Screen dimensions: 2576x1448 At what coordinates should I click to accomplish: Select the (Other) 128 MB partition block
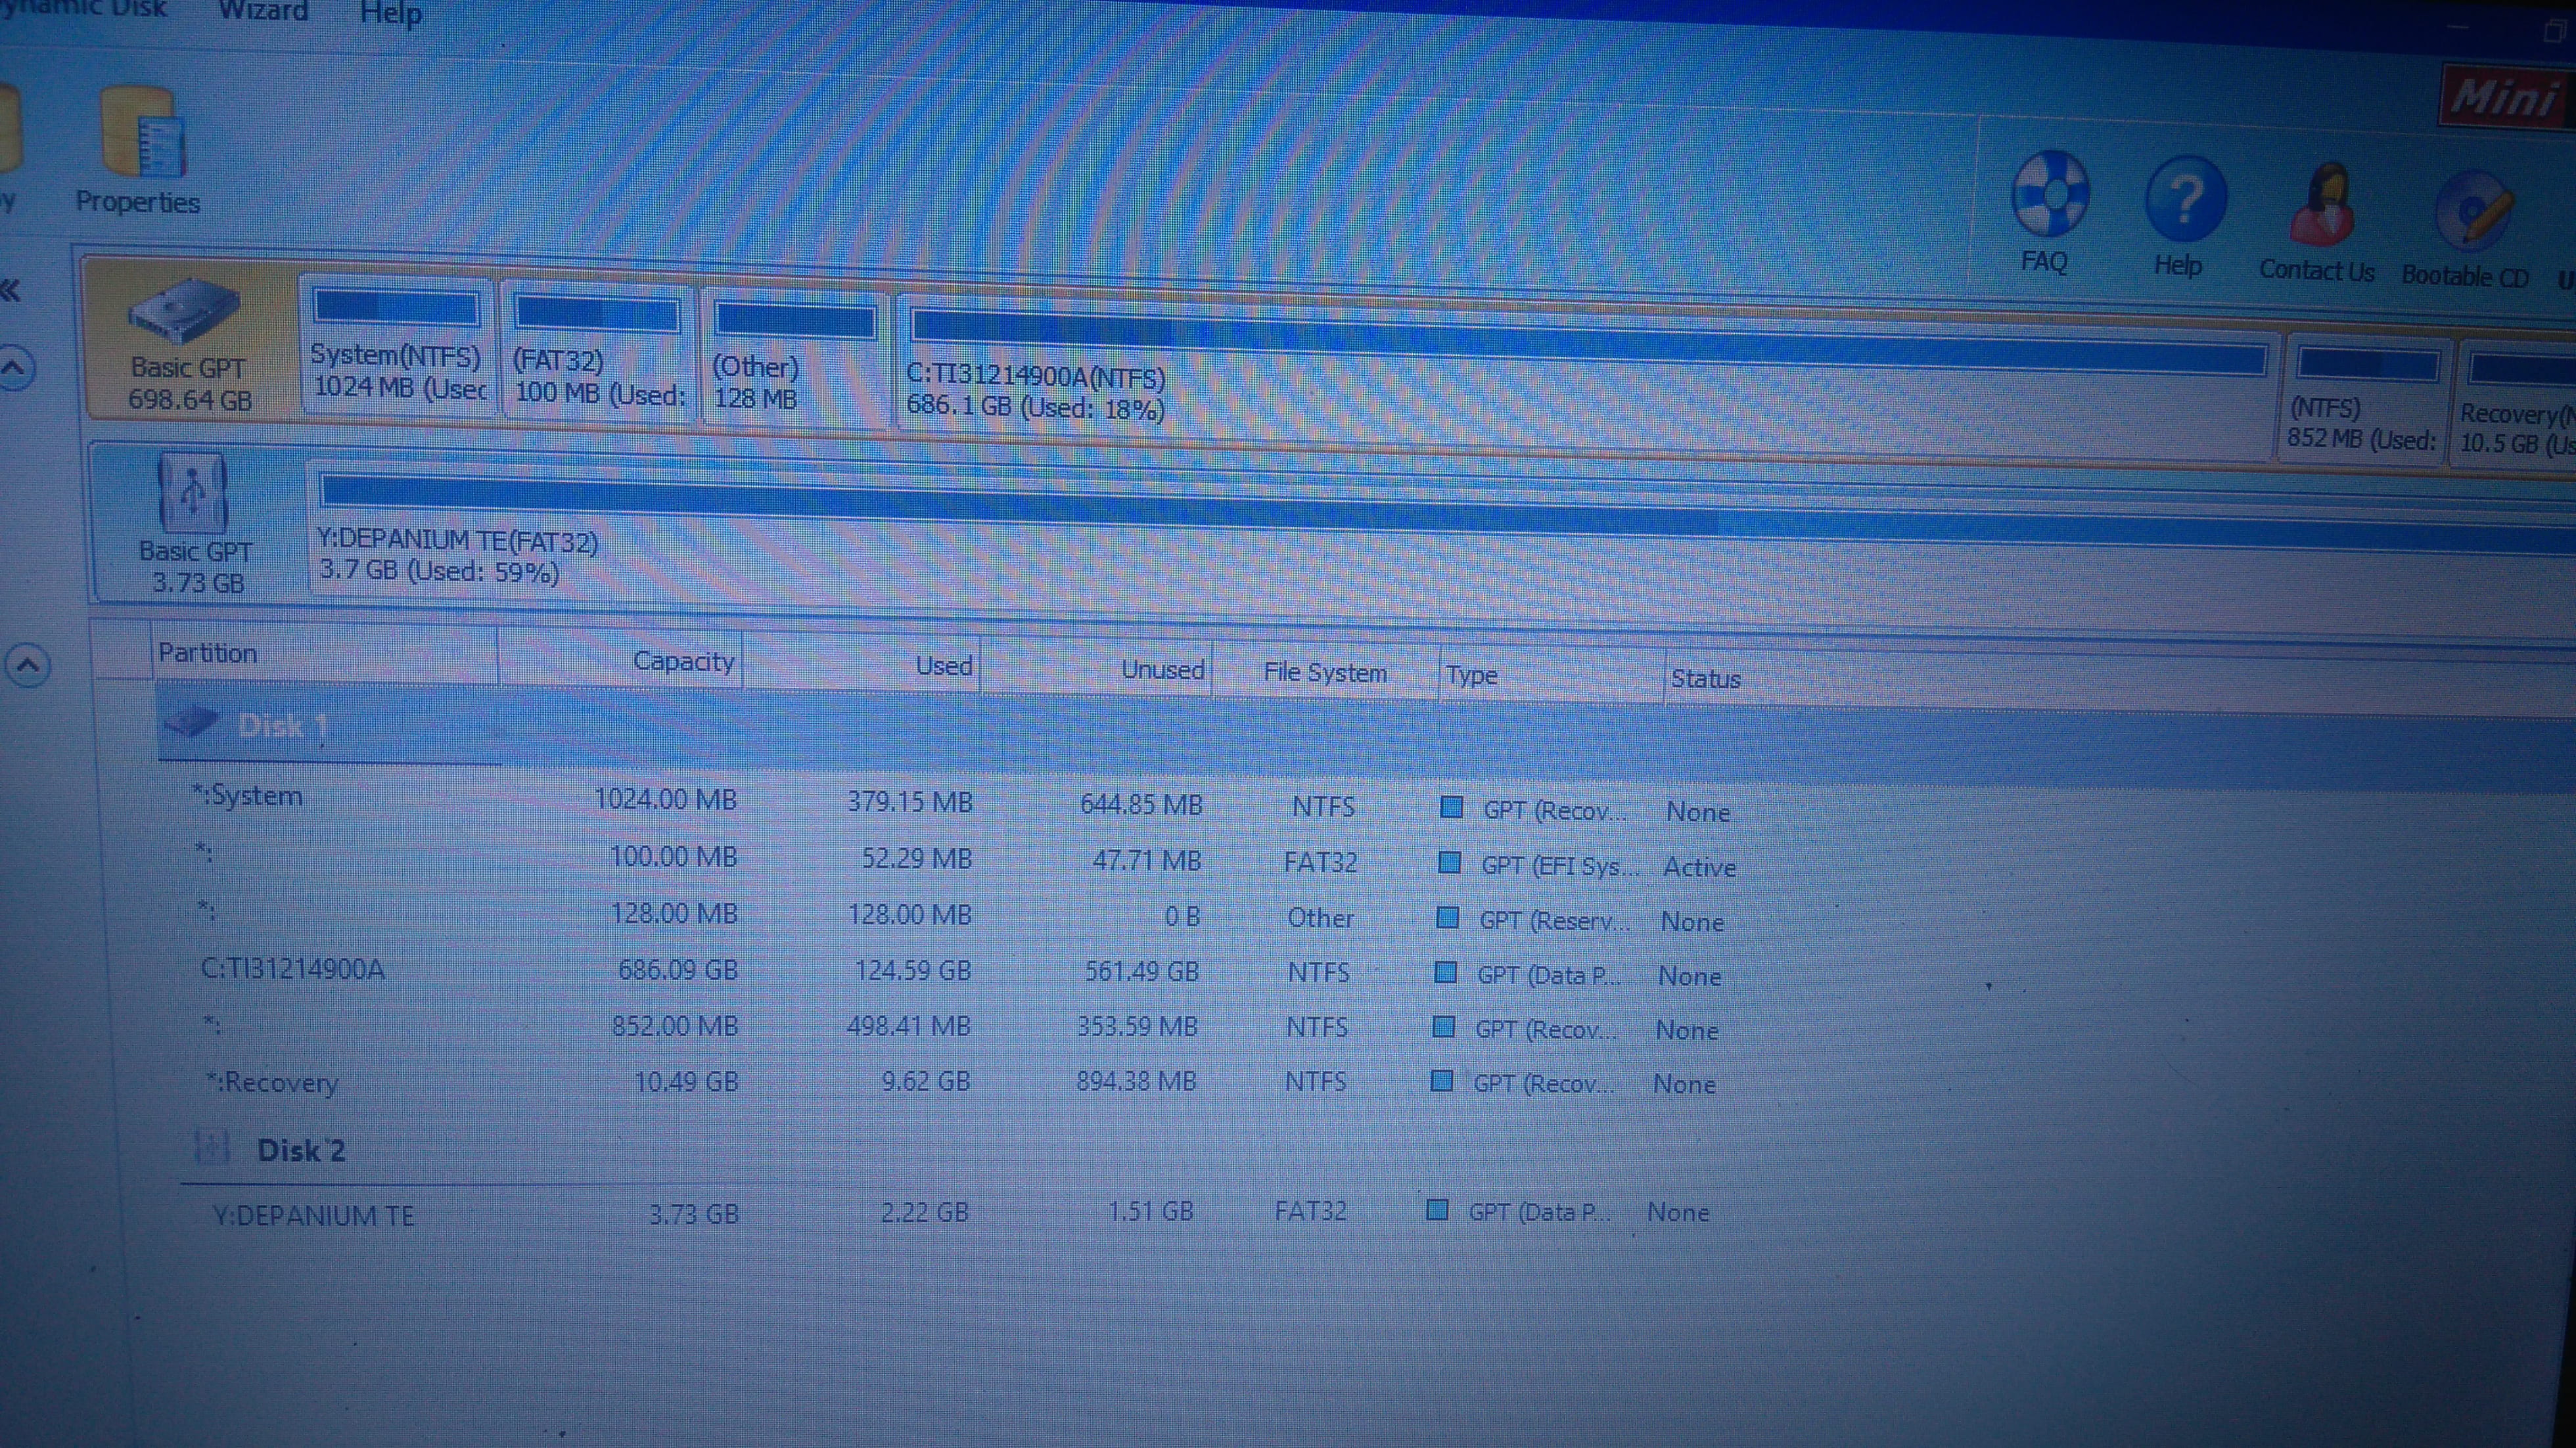click(x=795, y=360)
